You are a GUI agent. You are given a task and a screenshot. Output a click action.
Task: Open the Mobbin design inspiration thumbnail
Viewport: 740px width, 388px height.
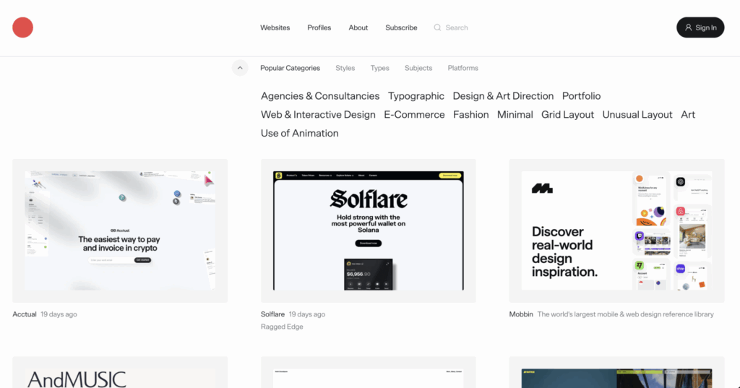pos(616,230)
